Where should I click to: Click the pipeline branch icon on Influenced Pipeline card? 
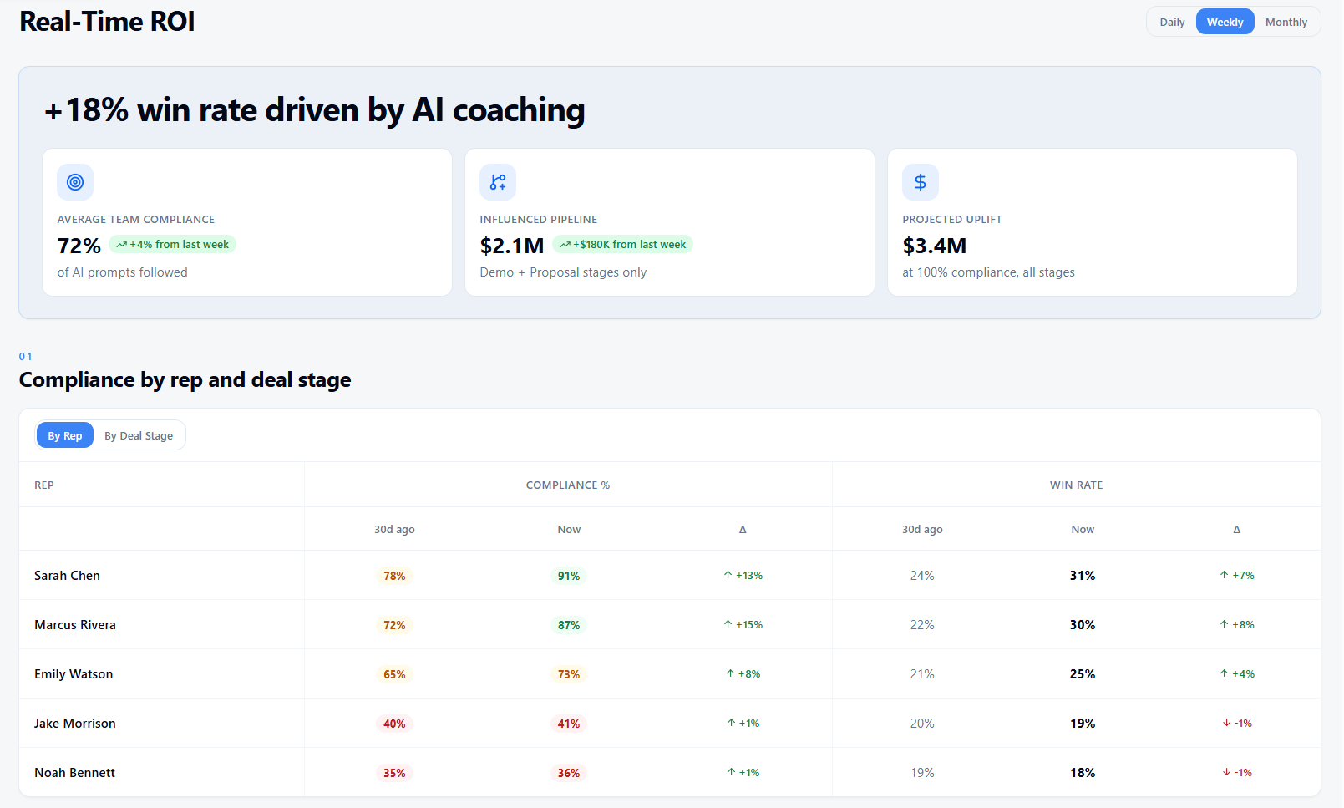[x=498, y=181]
